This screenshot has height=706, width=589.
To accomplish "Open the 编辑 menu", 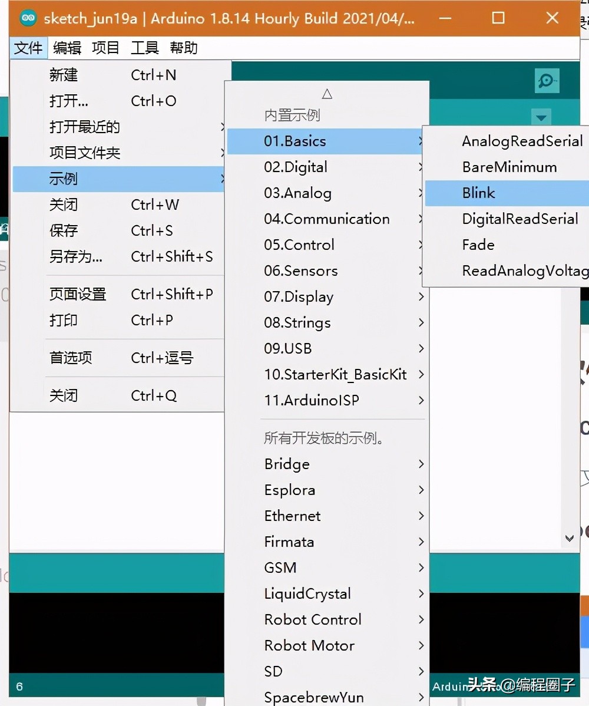I will point(67,48).
